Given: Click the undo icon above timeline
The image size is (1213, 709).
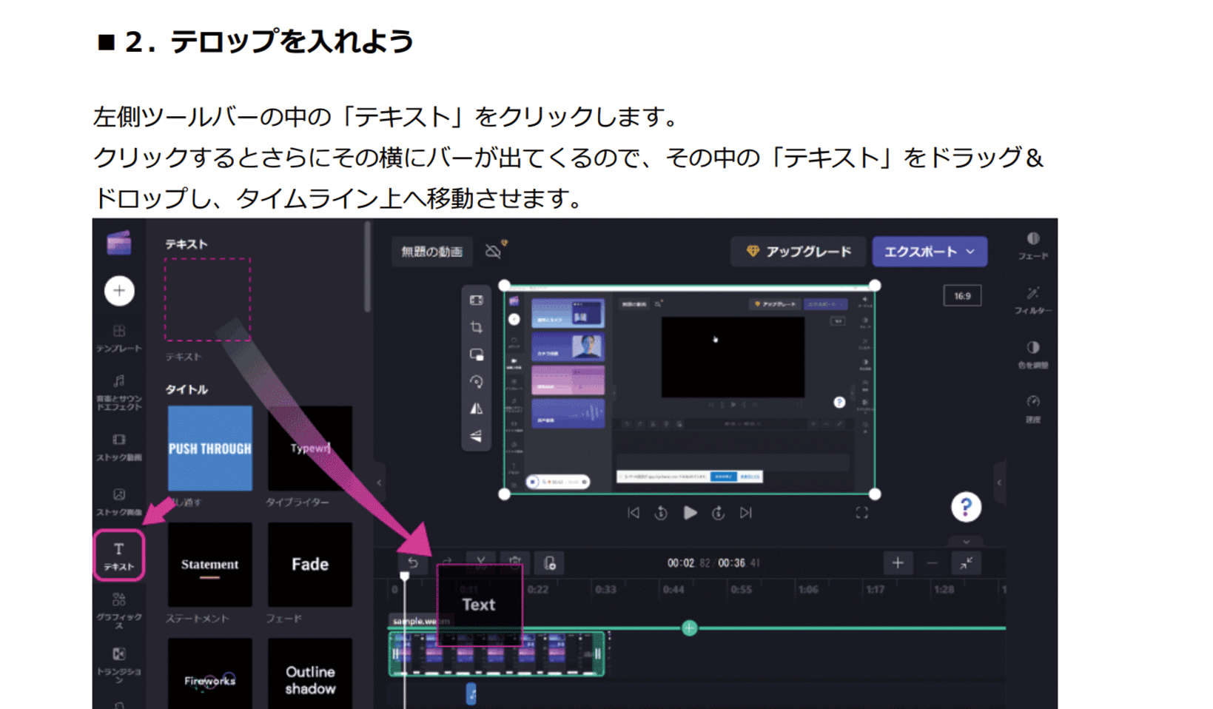Looking at the screenshot, I should [413, 563].
